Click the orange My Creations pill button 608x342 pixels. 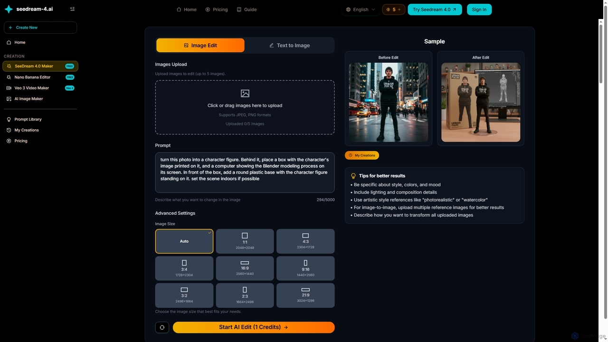362,155
